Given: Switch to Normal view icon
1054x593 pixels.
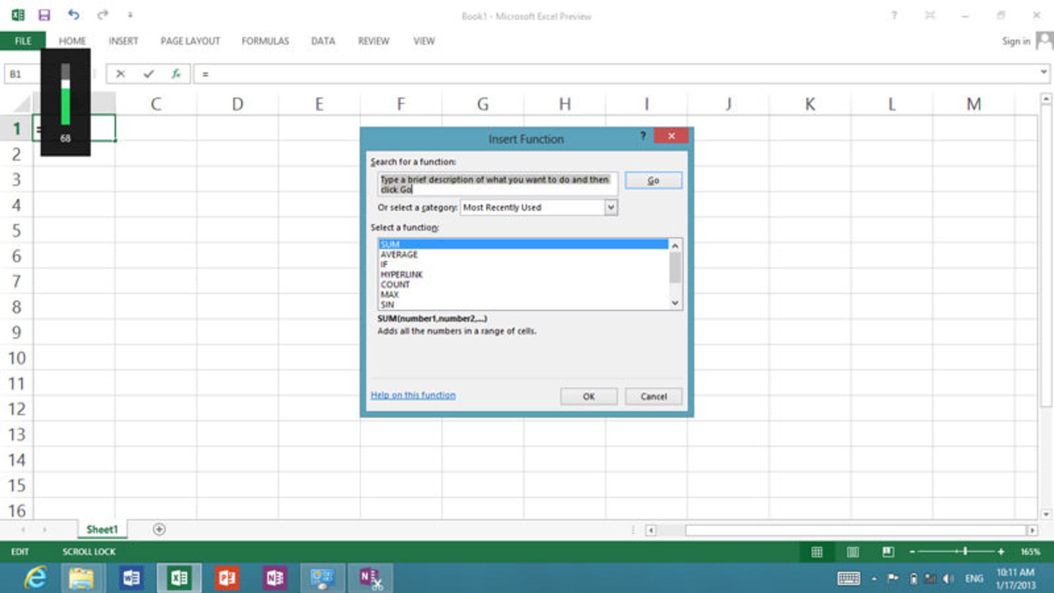Looking at the screenshot, I should tap(817, 552).
